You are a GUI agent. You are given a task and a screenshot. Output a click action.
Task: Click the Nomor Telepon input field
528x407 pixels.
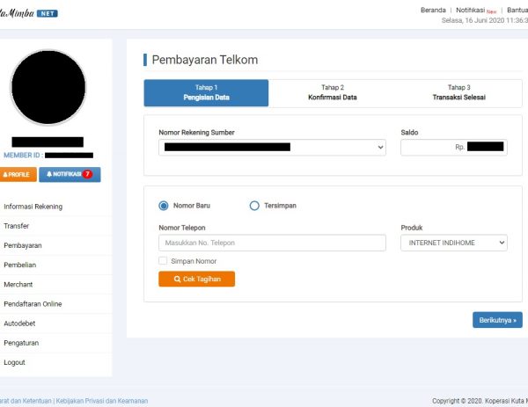point(272,243)
